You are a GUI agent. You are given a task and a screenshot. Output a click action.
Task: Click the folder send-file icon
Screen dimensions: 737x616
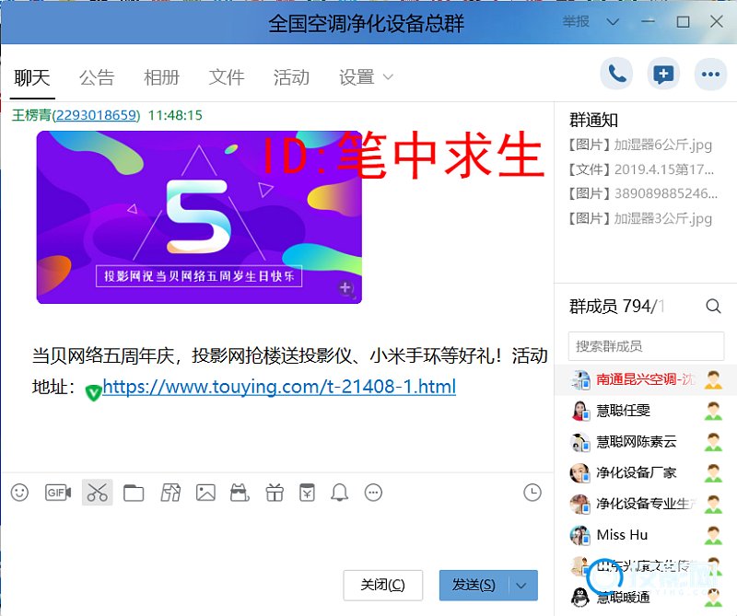134,493
